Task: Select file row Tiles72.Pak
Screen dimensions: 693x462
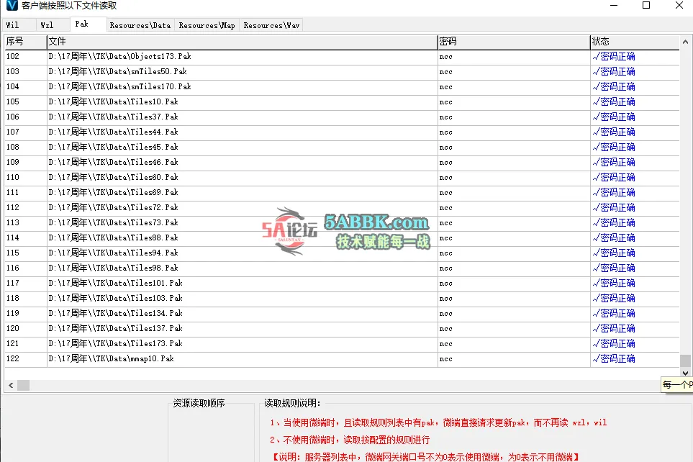Action: (342, 207)
